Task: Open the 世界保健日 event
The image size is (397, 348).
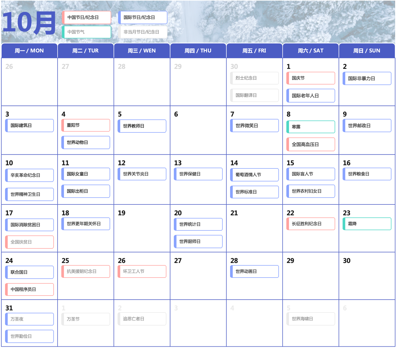Action: 198,174
